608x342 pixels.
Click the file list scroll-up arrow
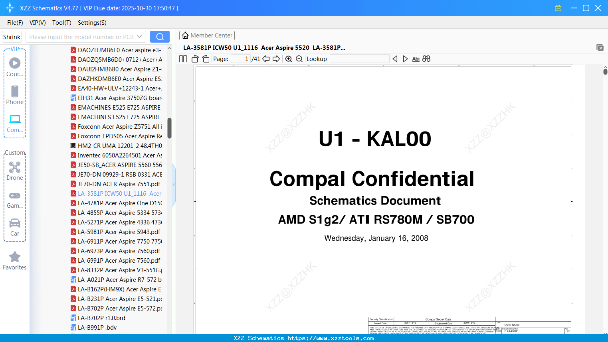169,48
